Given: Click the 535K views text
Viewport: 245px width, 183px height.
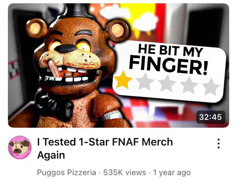Looking at the screenshot, I should tap(124, 172).
